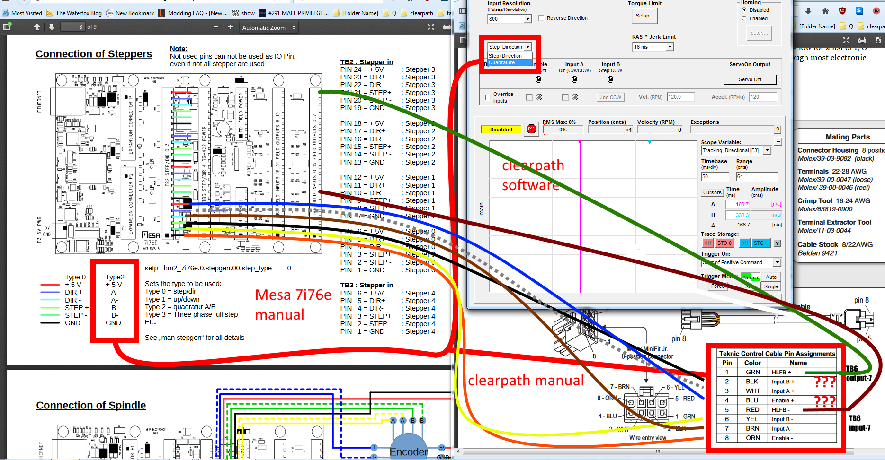Zoom out with the minus icon

click(216, 27)
